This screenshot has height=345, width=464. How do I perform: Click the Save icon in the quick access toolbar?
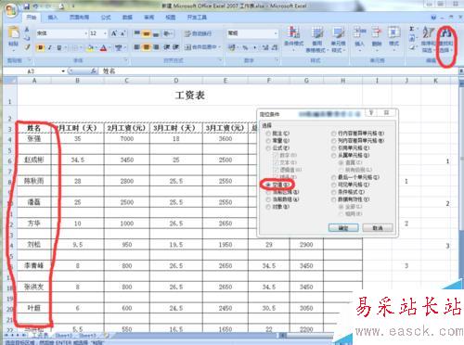point(27,6)
